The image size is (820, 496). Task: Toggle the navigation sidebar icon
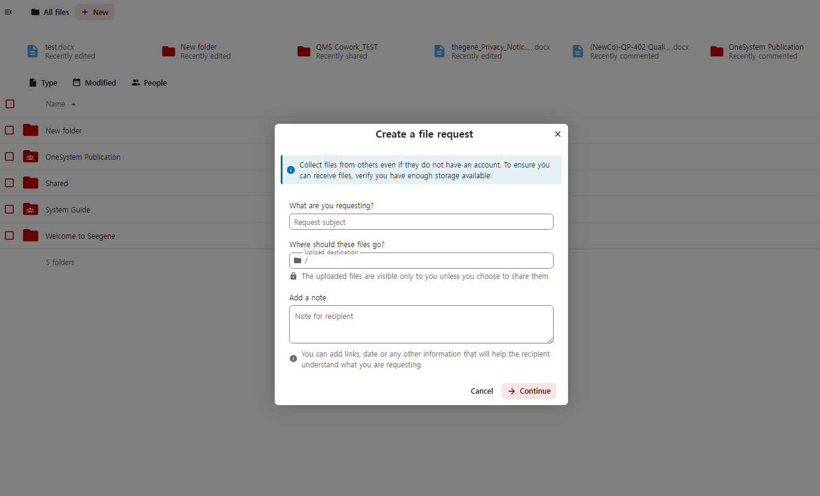click(8, 12)
